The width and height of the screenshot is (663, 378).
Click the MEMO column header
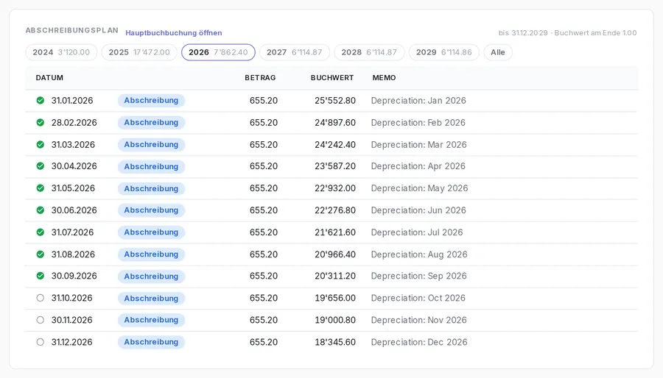point(384,78)
